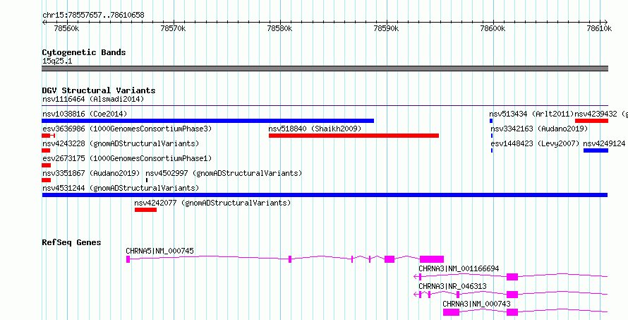The height and width of the screenshot is (320, 628).
Task: Click the 78580k ruler label
Action: point(279,29)
